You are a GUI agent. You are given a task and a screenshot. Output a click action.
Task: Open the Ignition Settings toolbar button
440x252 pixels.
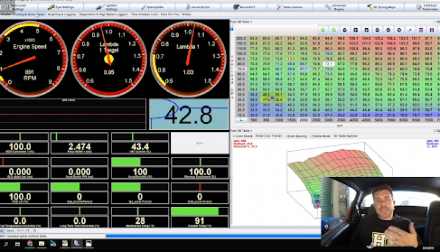pyautogui.click(x=106, y=7)
